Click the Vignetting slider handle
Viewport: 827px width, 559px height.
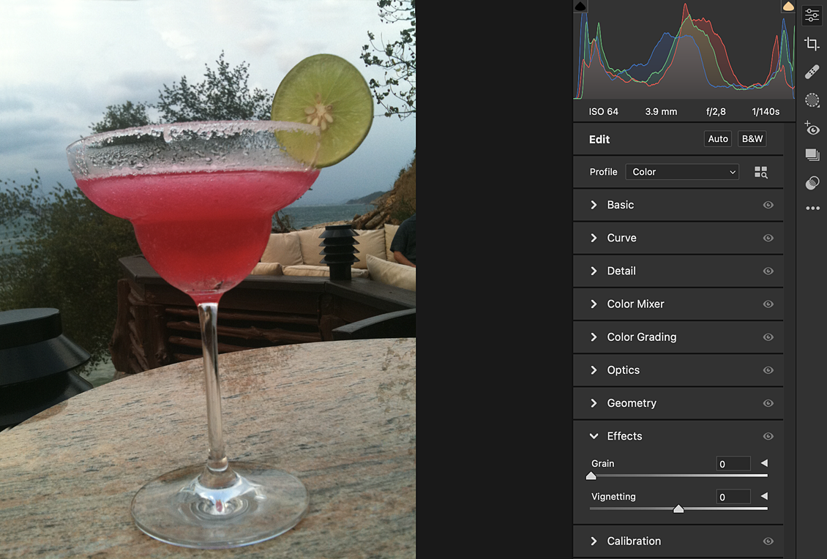click(678, 509)
